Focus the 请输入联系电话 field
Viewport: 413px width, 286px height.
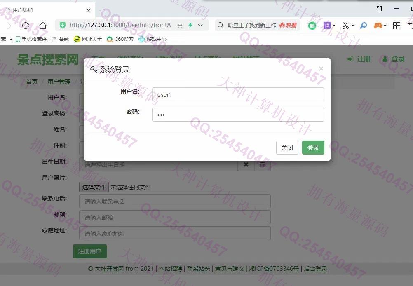pyautogui.click(x=175, y=202)
